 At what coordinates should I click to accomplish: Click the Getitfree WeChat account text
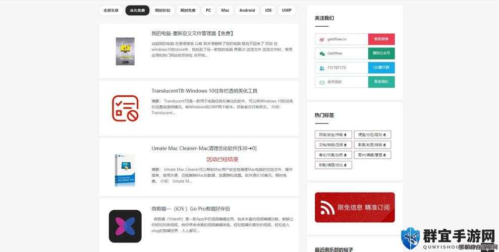(335, 53)
